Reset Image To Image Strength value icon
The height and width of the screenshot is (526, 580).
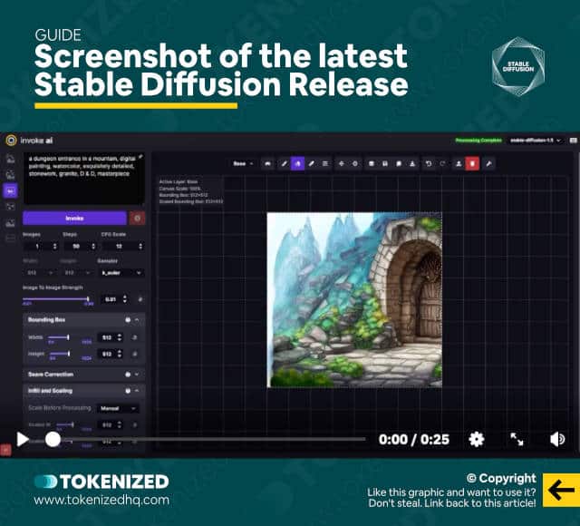click(140, 299)
